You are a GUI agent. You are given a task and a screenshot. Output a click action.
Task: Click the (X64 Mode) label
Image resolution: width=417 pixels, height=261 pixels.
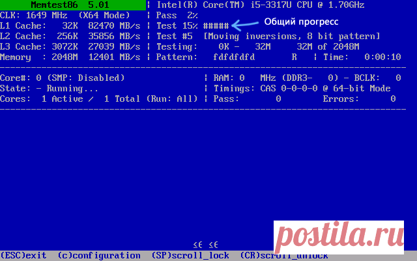(x=104, y=16)
